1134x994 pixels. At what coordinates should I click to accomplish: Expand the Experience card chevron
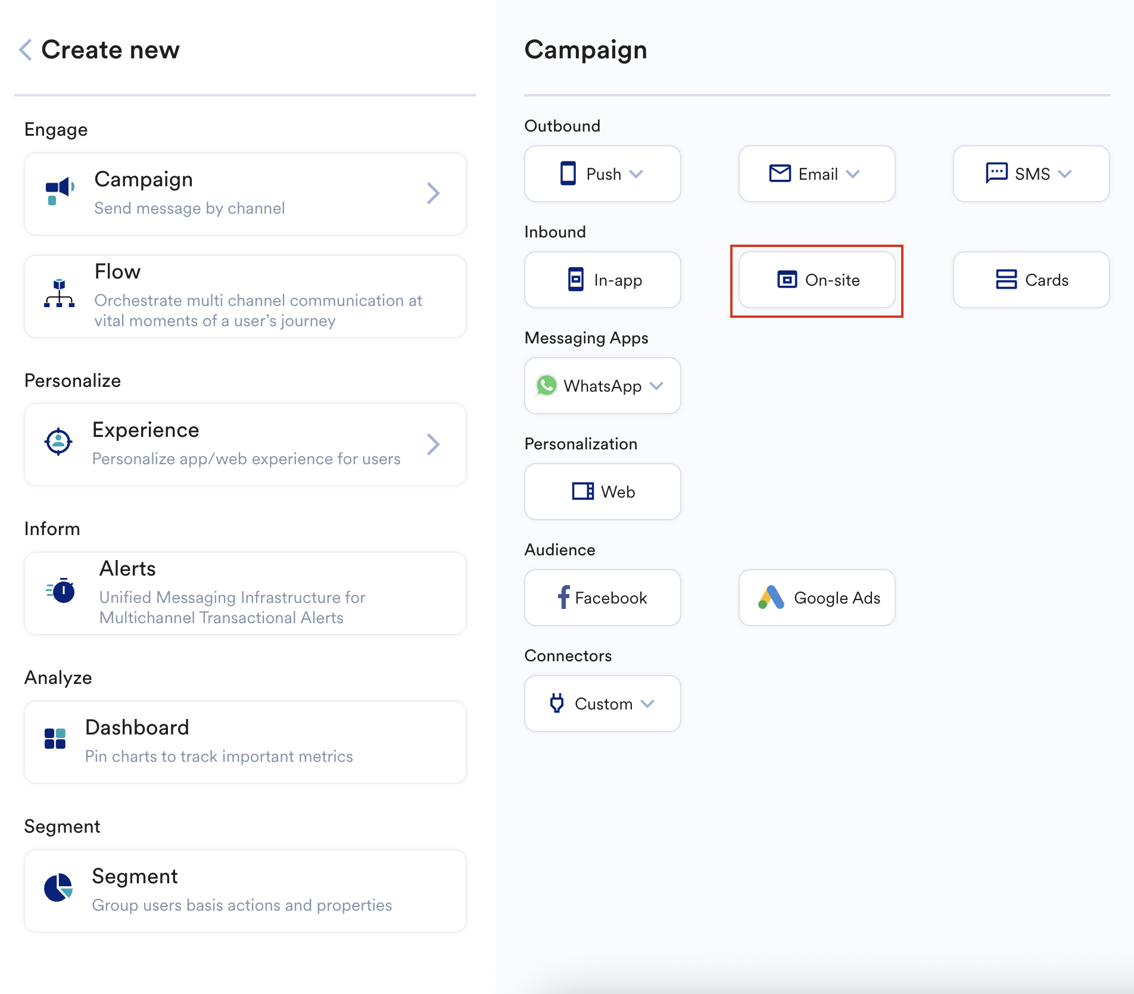pos(433,445)
